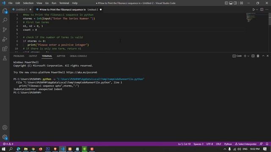271x152 pixels.
Task: Click Ln 5, Col 10 status entry
Action: tap(184, 144)
